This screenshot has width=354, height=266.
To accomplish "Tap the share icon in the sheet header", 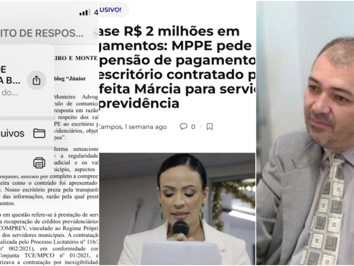I will 36,80.
